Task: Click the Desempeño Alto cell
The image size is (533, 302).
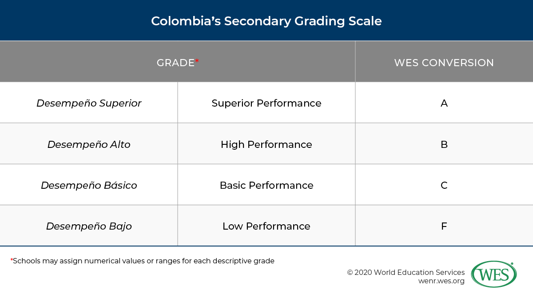Action: point(89,144)
